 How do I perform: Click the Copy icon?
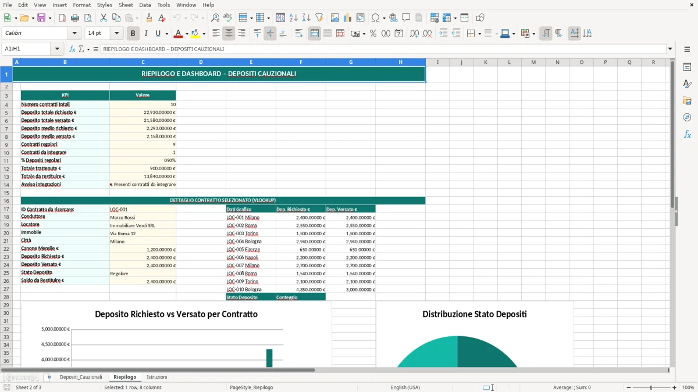pyautogui.click(x=116, y=18)
